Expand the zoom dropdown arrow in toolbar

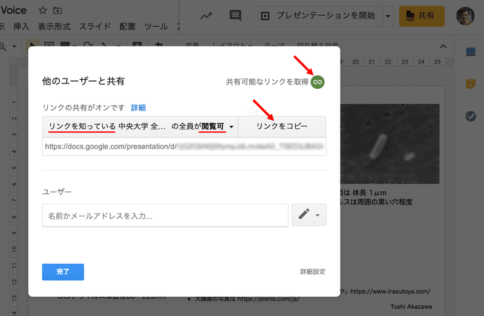tap(14, 47)
